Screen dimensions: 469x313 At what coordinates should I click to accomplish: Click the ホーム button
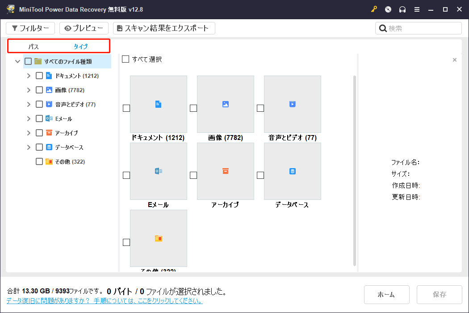coord(386,294)
